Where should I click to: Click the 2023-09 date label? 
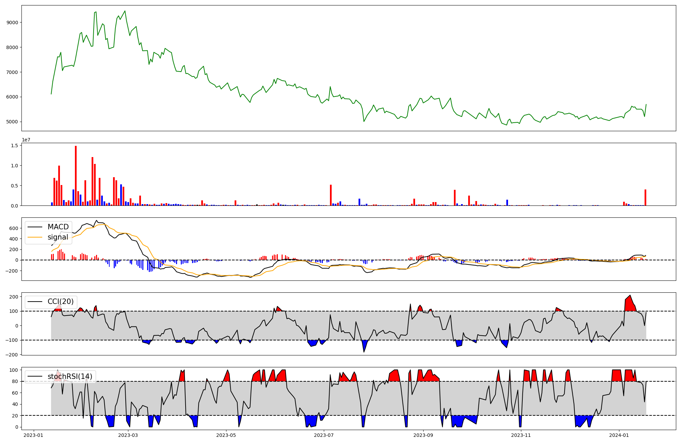[x=423, y=435]
